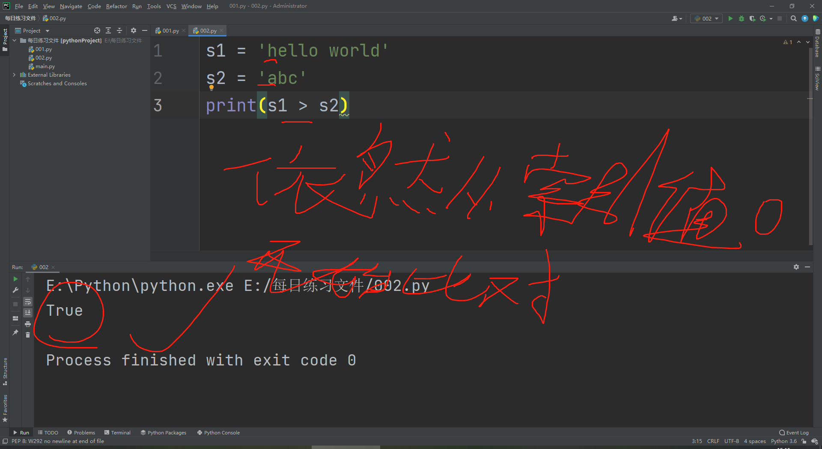
Task: Select the 002 tab in the Run panel
Action: [x=43, y=267]
